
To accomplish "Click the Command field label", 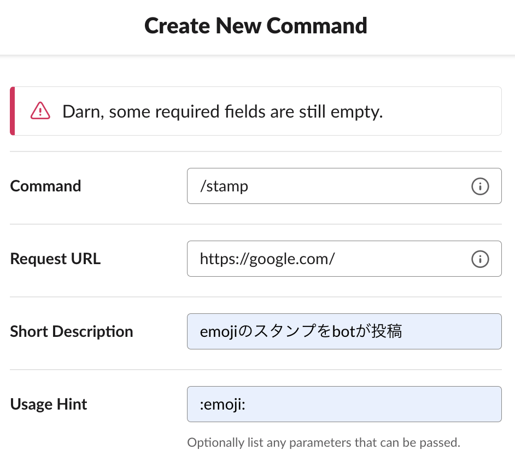I will 45,186.
